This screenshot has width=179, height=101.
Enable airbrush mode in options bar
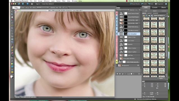(x=63, y=8)
